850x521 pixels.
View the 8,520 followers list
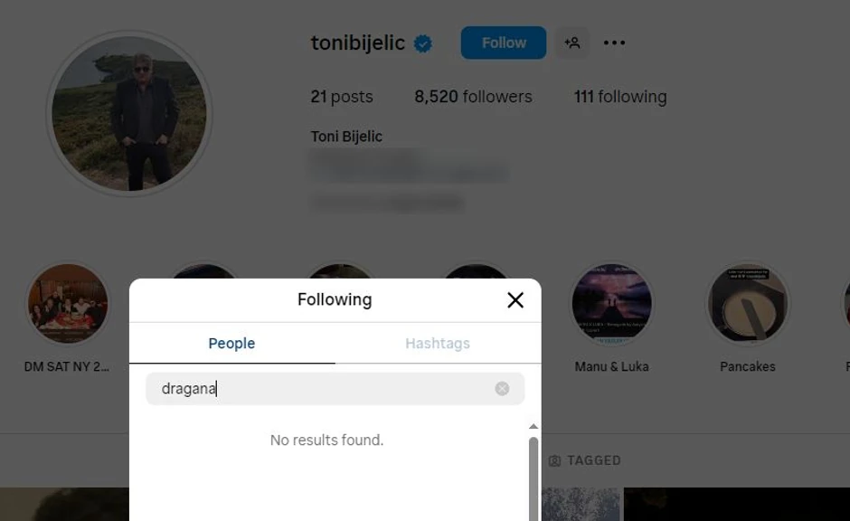point(472,96)
